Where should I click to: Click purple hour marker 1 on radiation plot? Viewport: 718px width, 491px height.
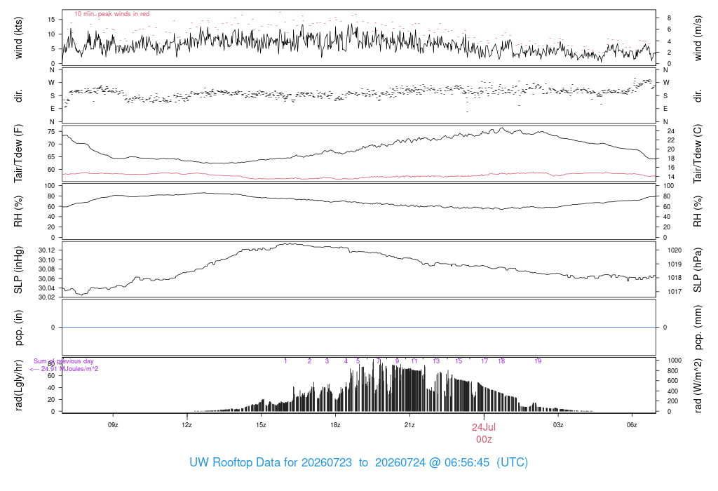tap(285, 361)
